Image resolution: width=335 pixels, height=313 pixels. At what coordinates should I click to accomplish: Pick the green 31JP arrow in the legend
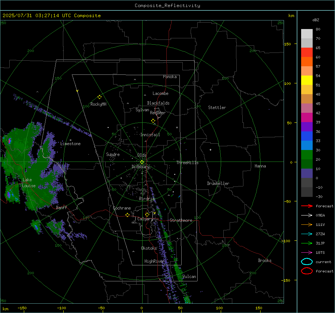307,243
